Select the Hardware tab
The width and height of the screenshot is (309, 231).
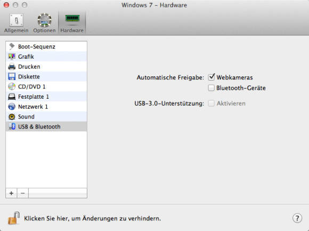pos(72,23)
